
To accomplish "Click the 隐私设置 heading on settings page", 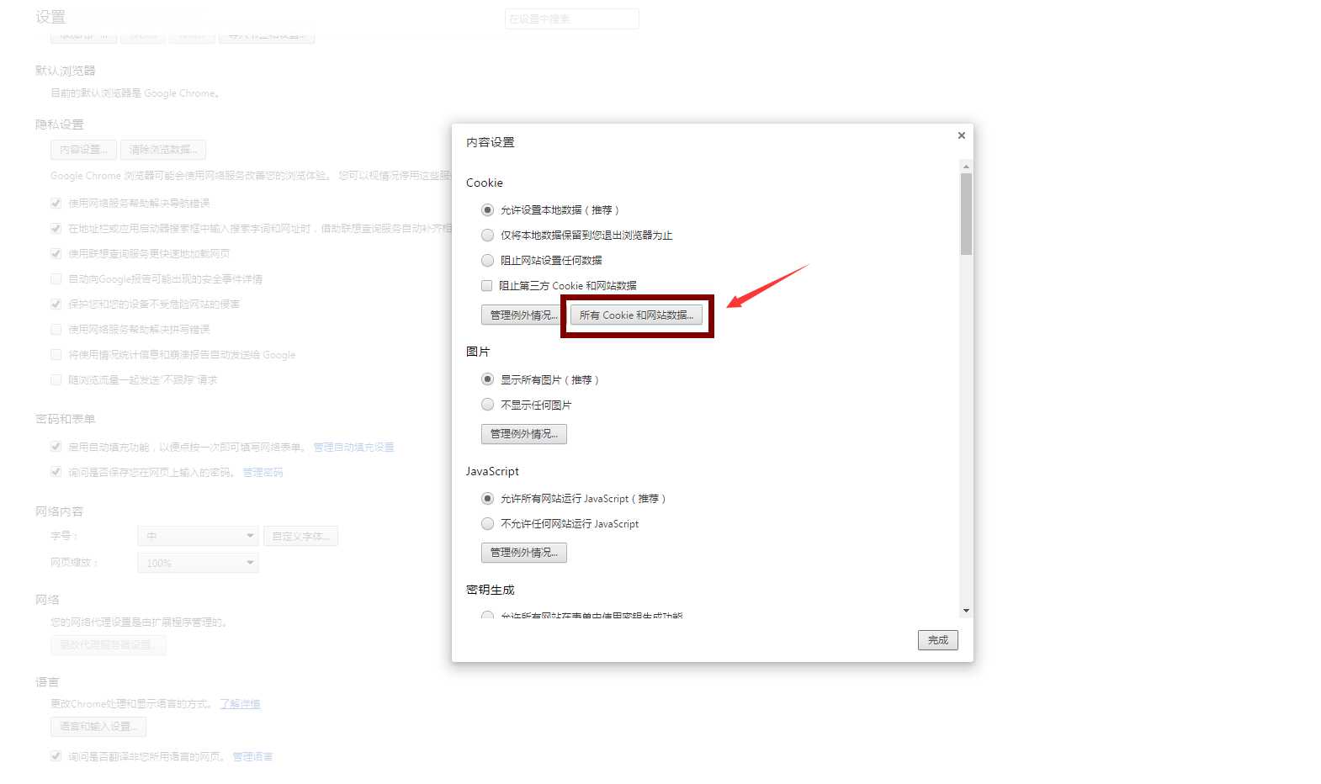I will [60, 124].
